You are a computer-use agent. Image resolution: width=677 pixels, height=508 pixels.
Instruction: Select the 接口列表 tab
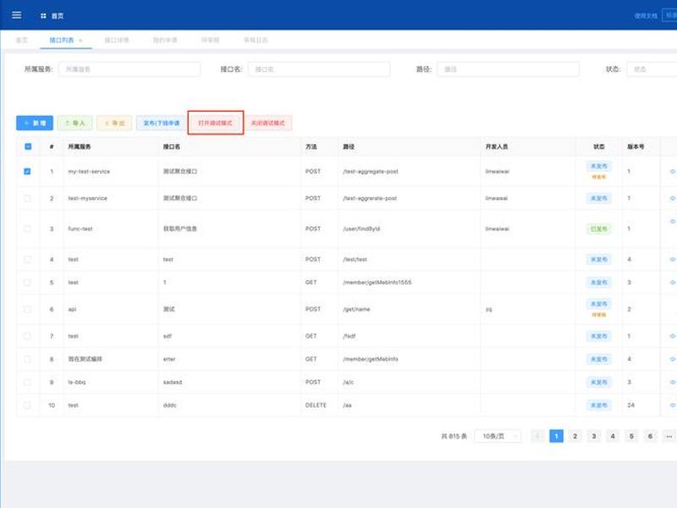[62, 40]
